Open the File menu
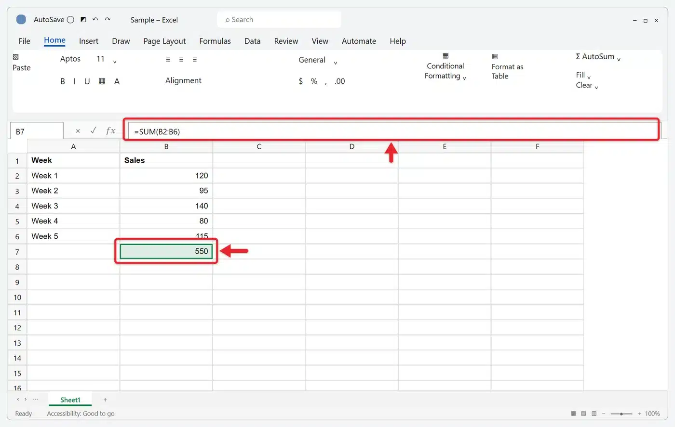675x427 pixels. pos(25,41)
